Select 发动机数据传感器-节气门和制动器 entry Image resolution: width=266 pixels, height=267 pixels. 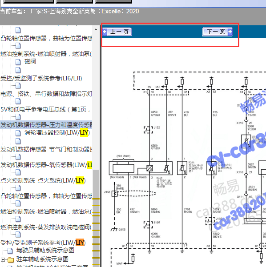[46, 149]
